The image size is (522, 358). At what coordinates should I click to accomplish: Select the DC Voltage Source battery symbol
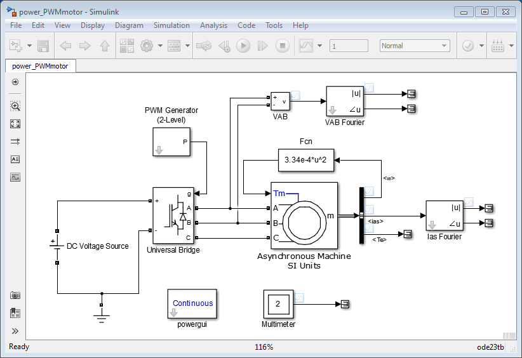(x=57, y=247)
